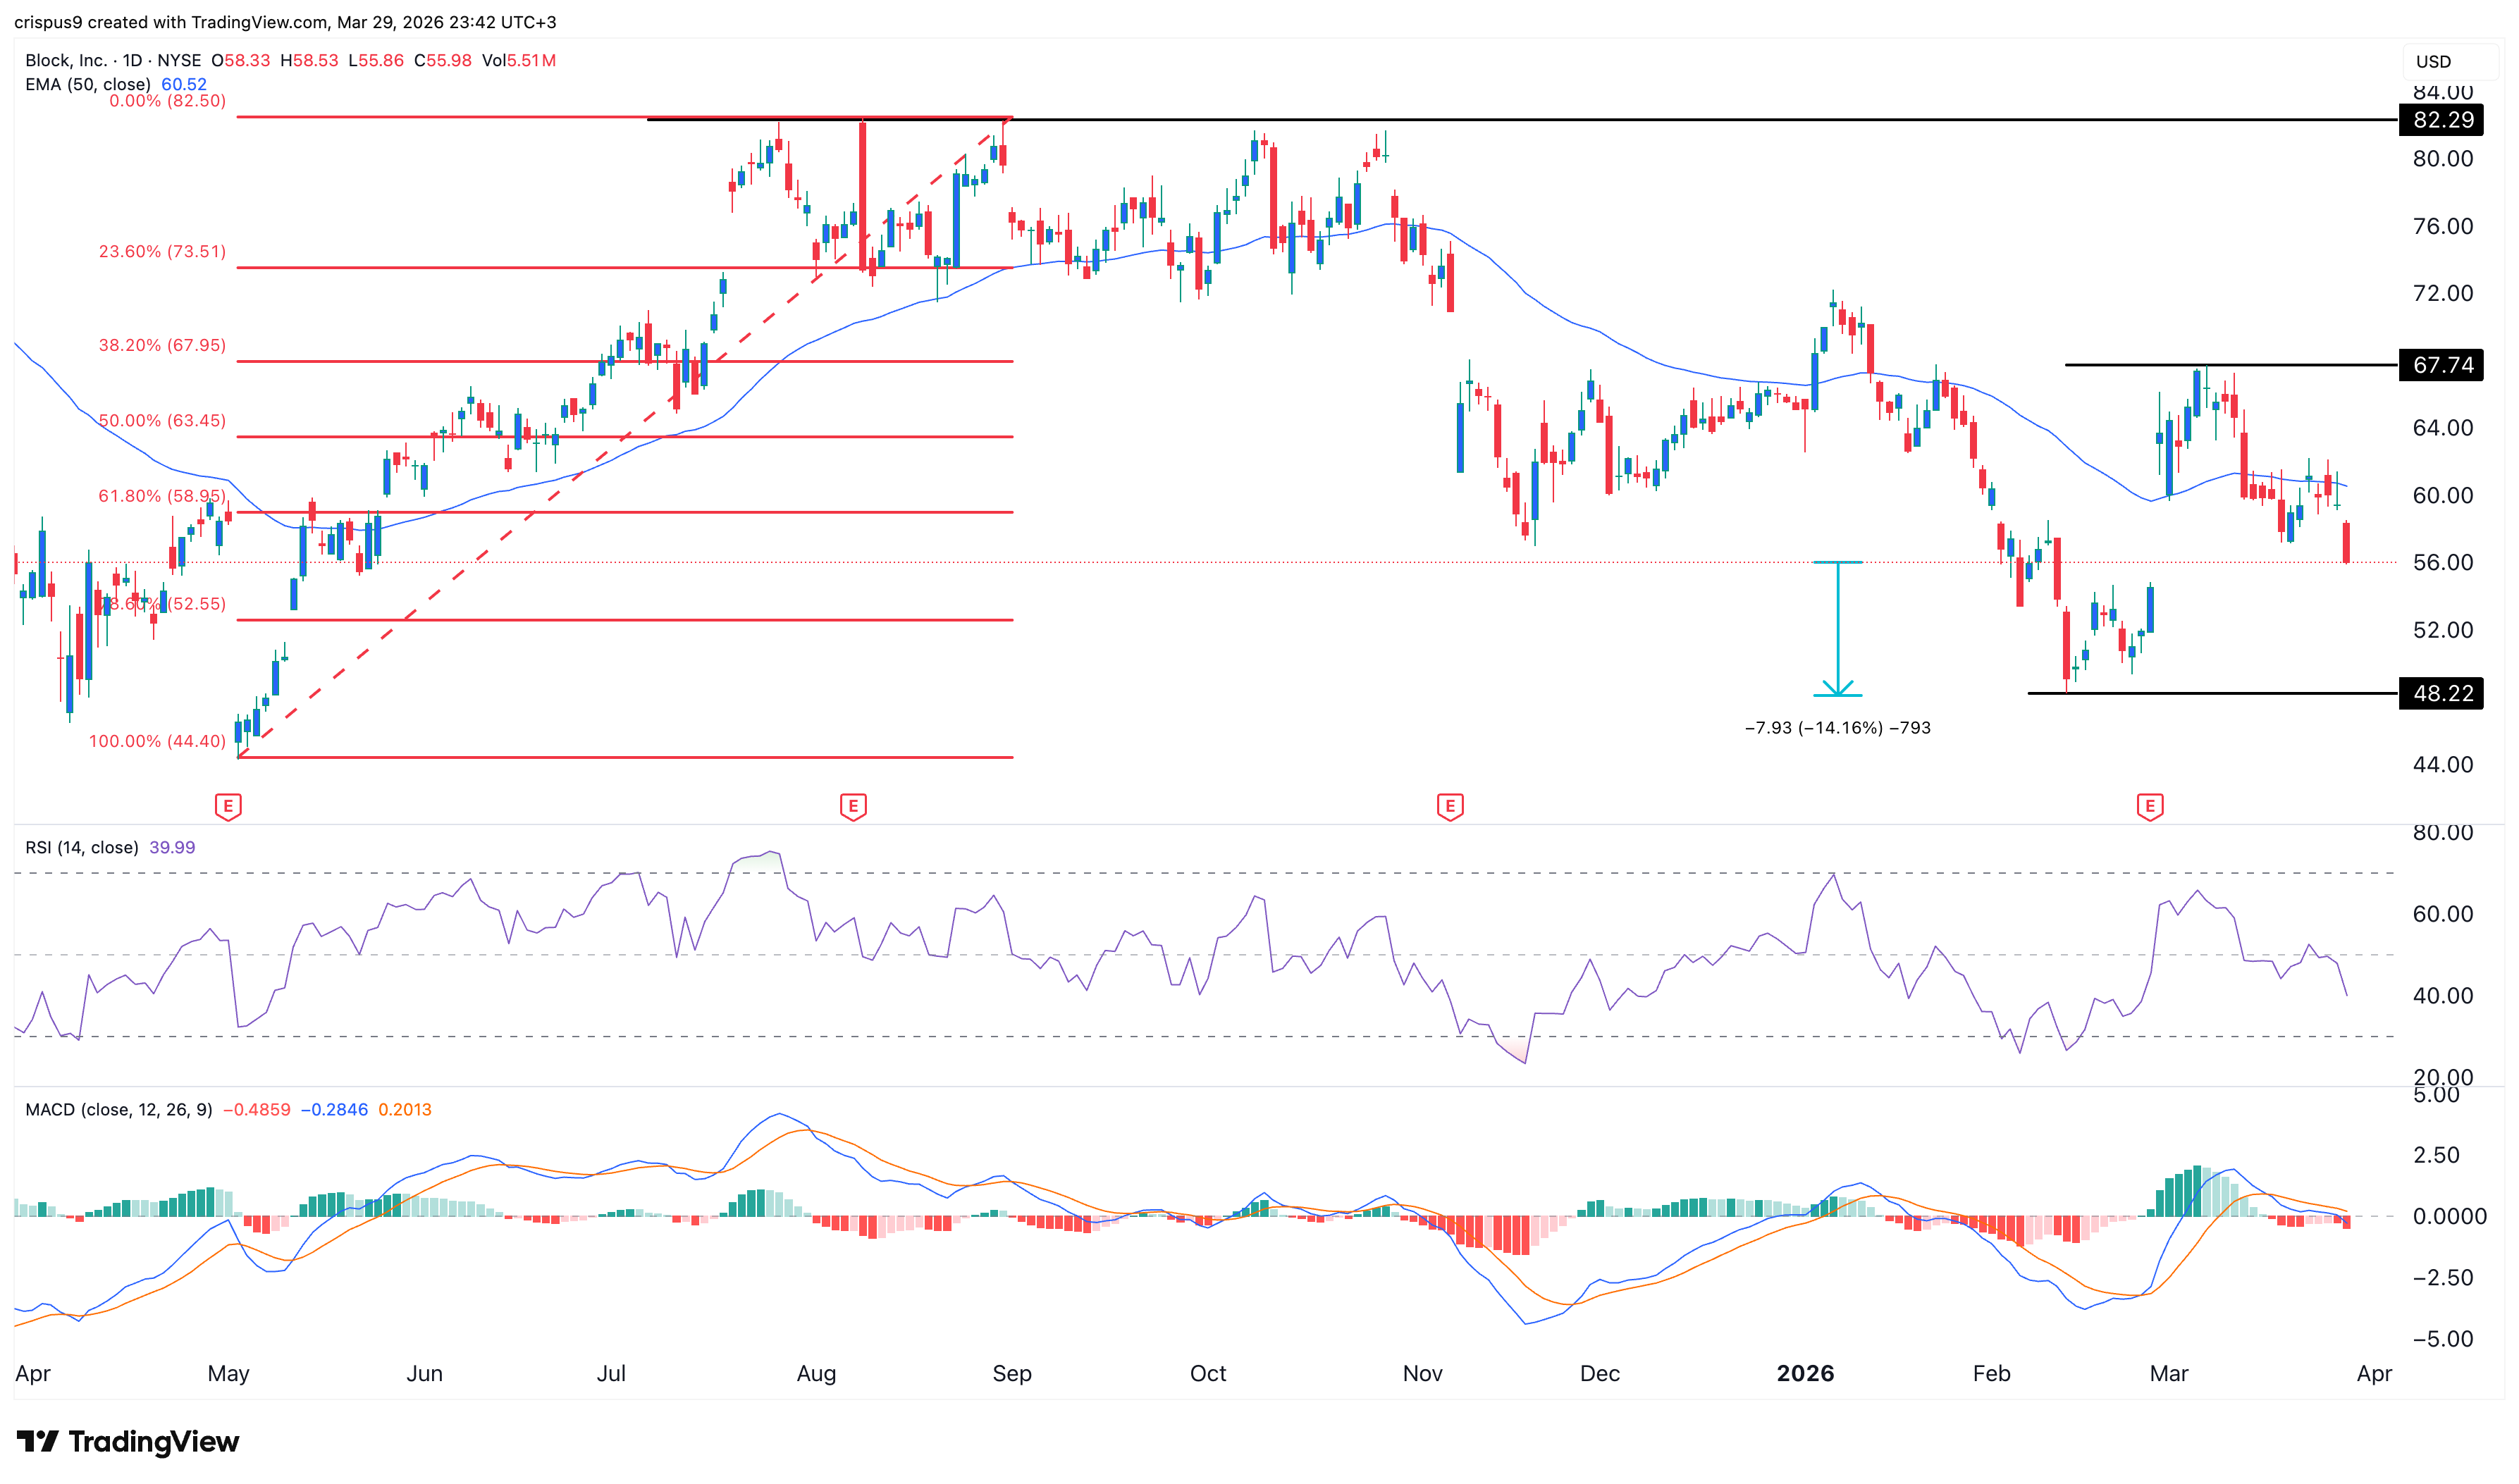The width and height of the screenshot is (2519, 1484).
Task: Click the earnings marker near May
Action: 228,806
